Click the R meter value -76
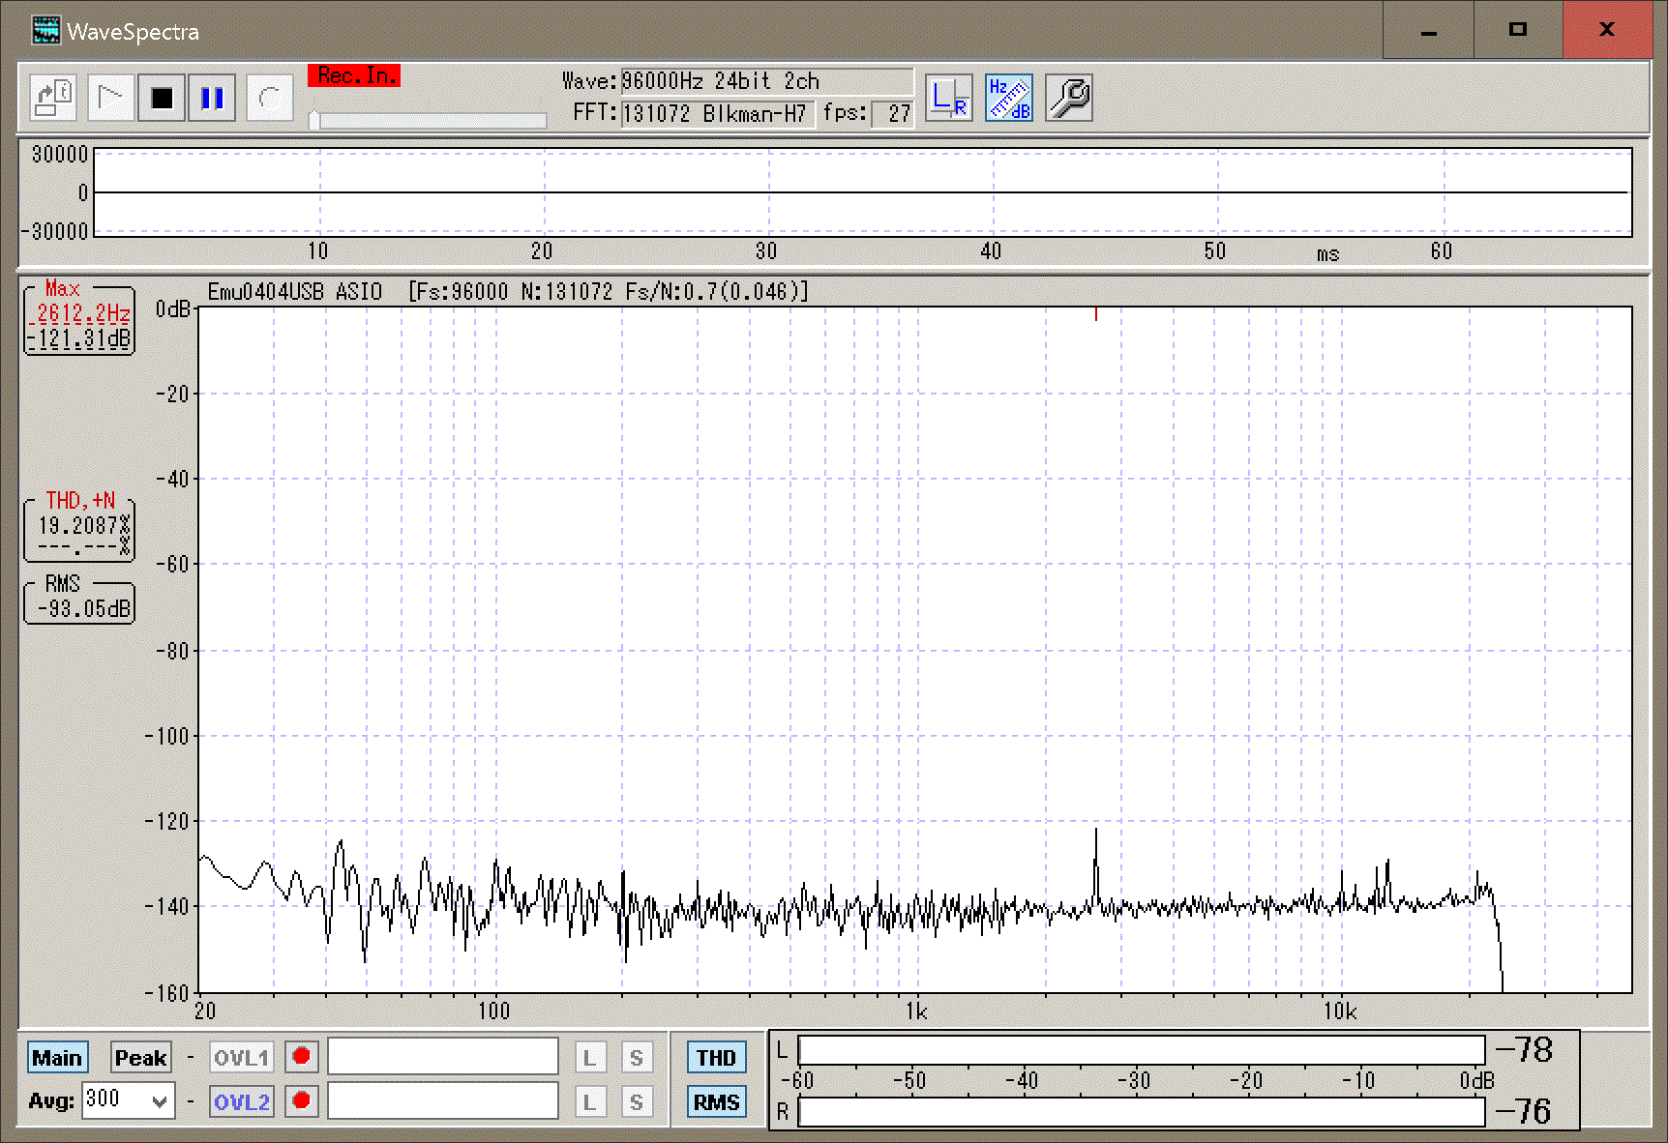The height and width of the screenshot is (1143, 1668). click(x=1524, y=1111)
